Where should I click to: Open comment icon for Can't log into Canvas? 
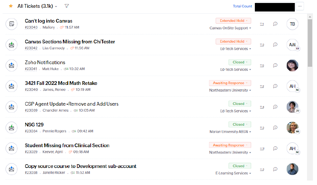tap(275, 24)
